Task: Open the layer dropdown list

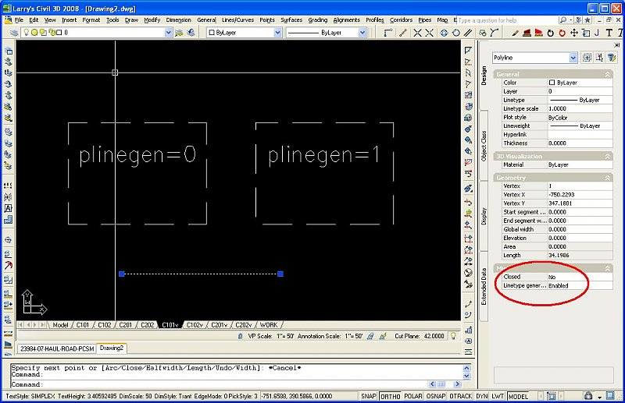Action: [x=168, y=33]
